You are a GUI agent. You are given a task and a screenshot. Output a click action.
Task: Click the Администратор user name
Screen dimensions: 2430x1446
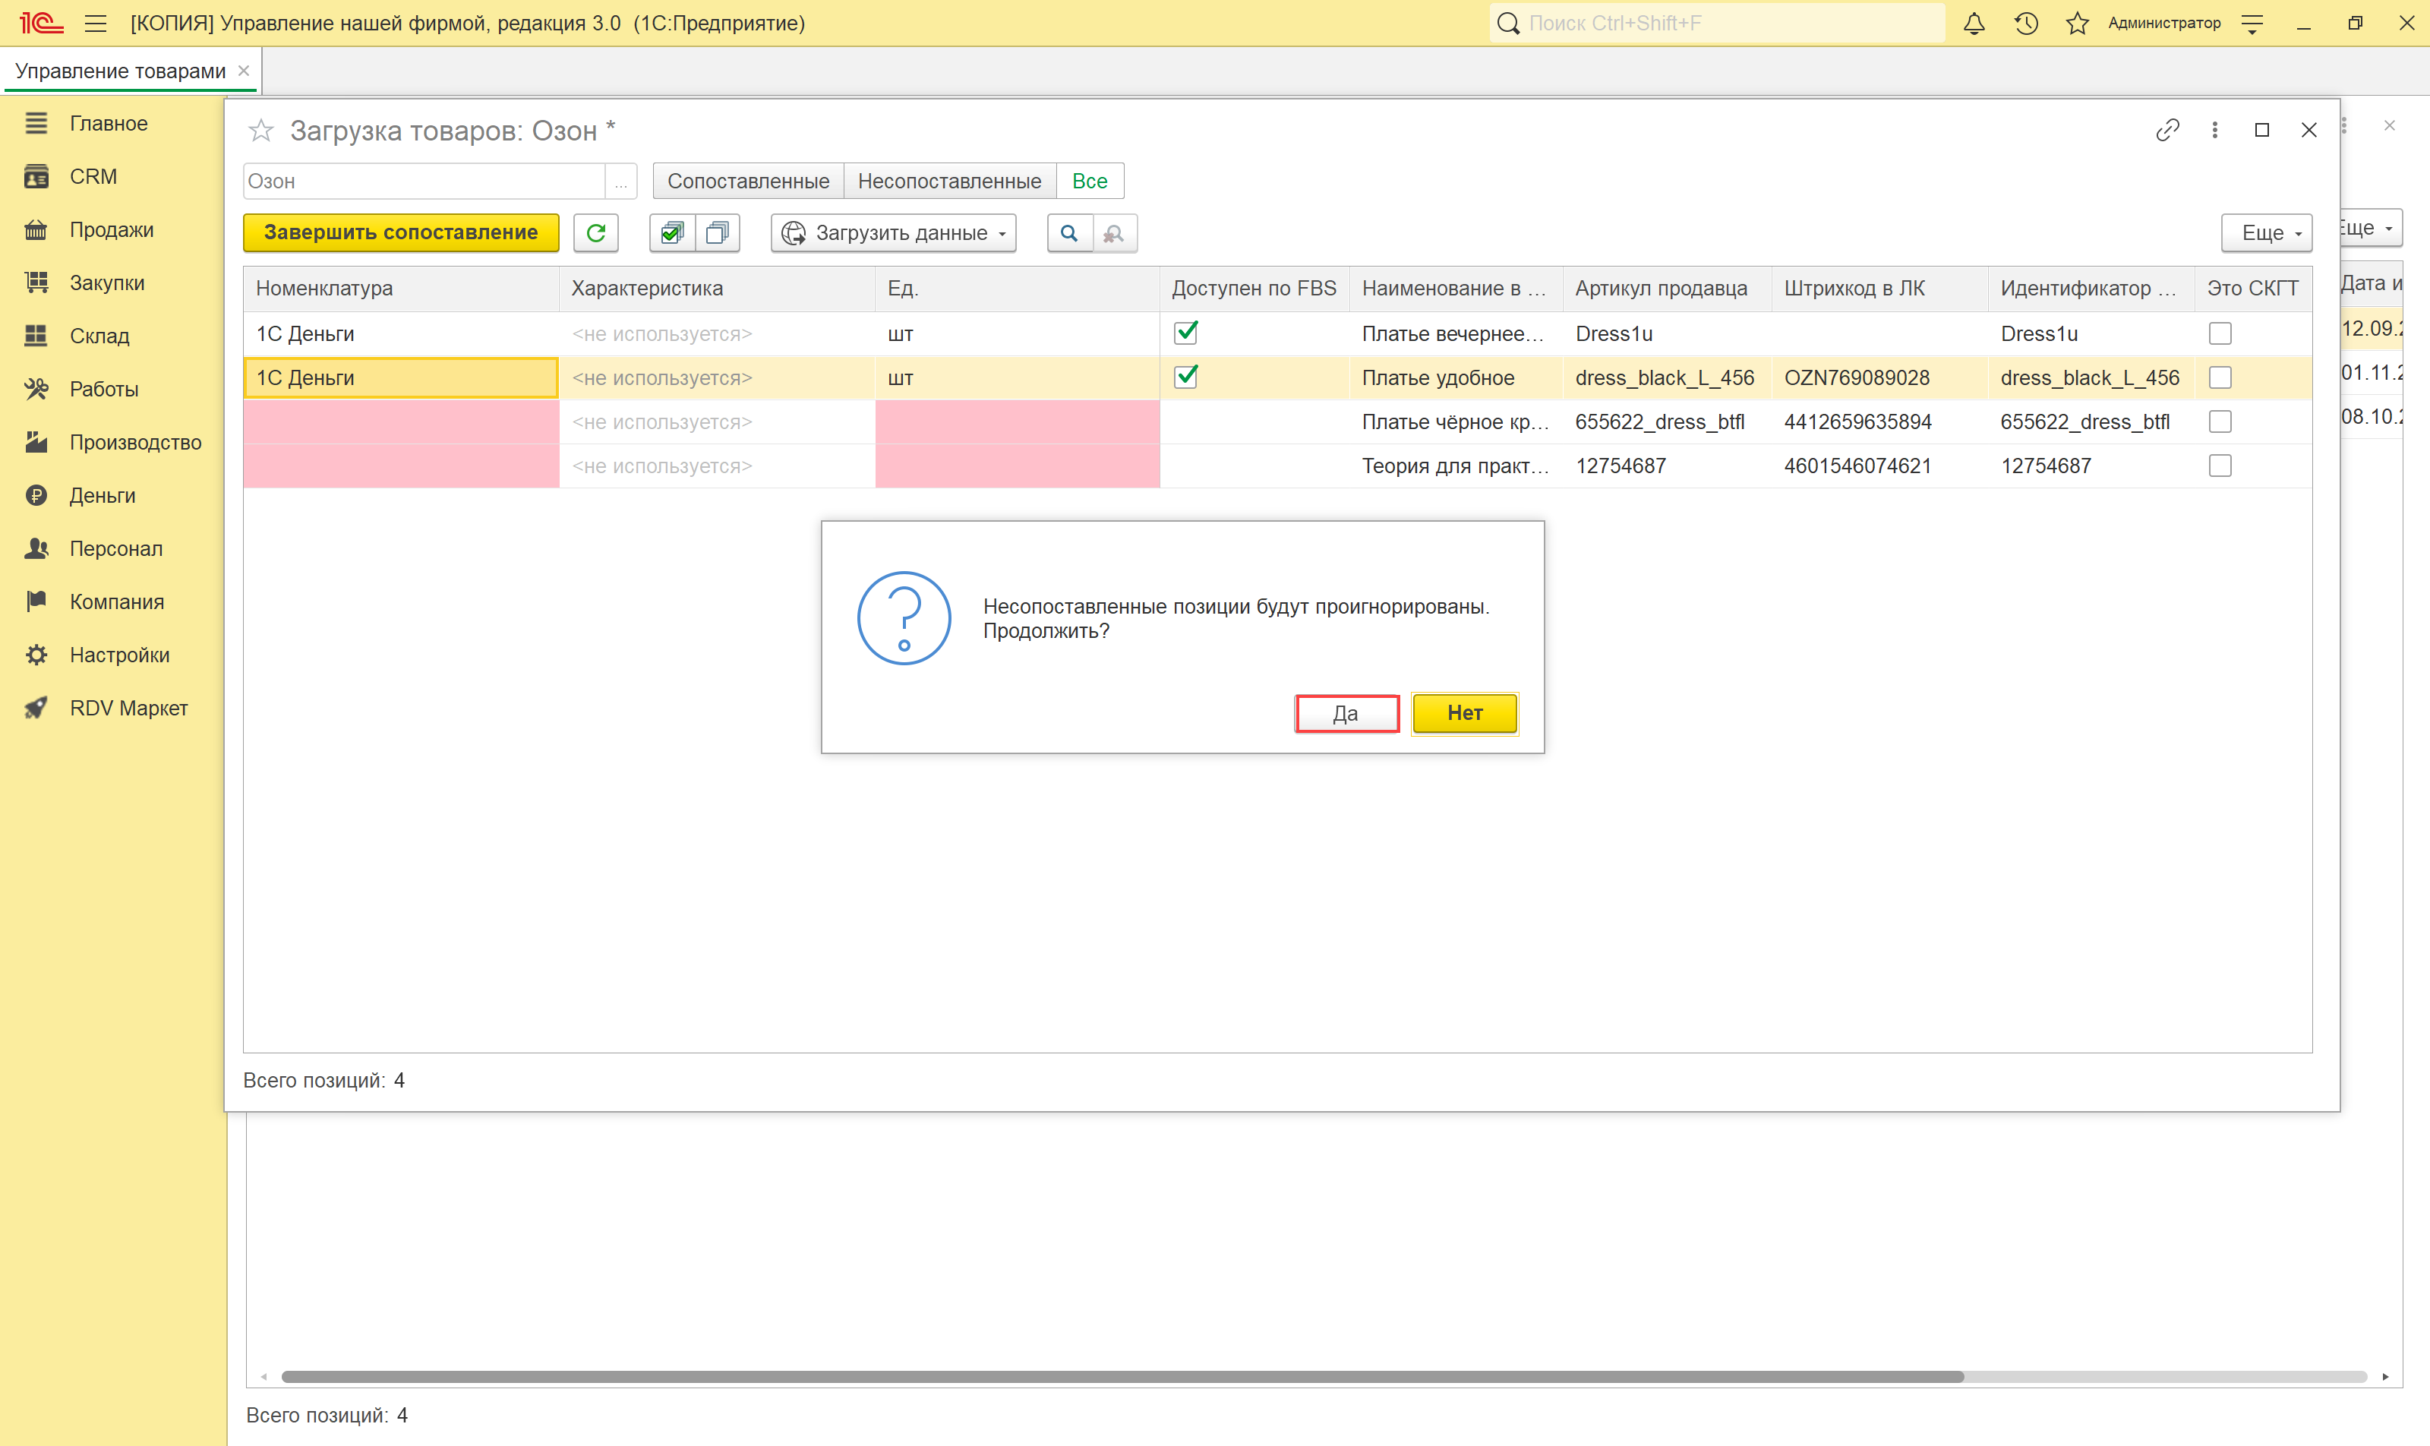2164,24
